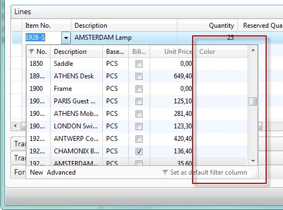The image size is (283, 210).
Task: Click Set as default filter column
Action: click(208, 172)
